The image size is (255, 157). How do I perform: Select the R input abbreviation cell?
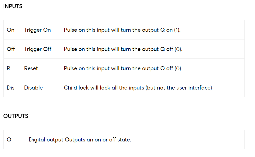coord(8,68)
